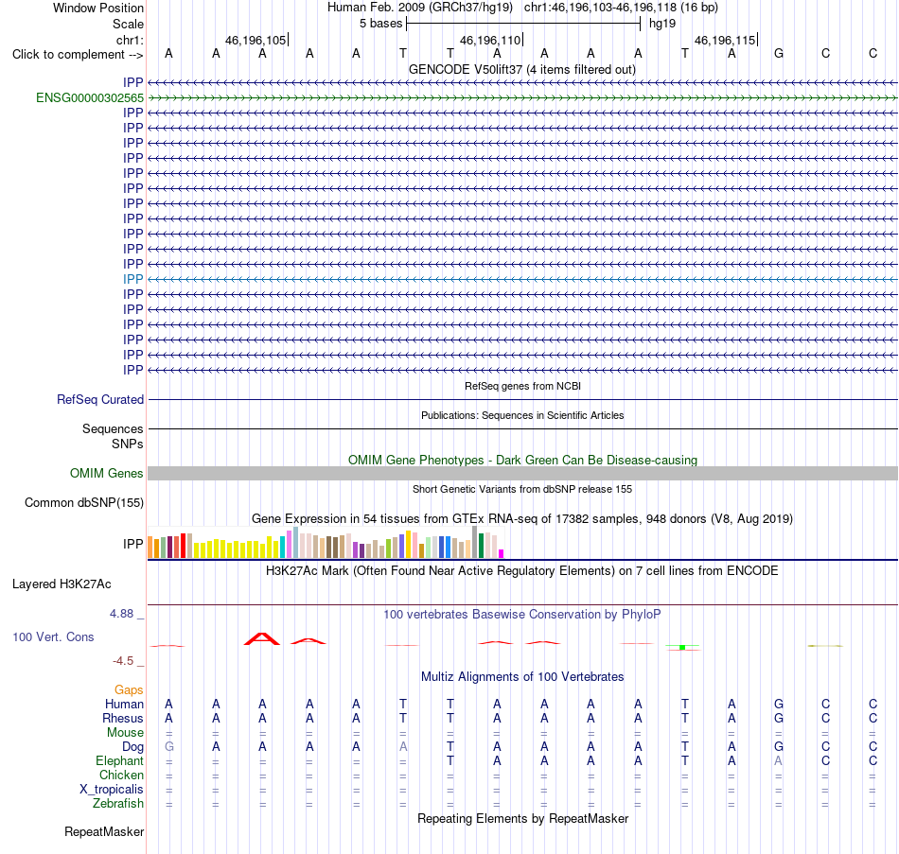899x854 pixels.
Task: Select the green ENSG00000302565 transcript line
Action: (x=523, y=98)
